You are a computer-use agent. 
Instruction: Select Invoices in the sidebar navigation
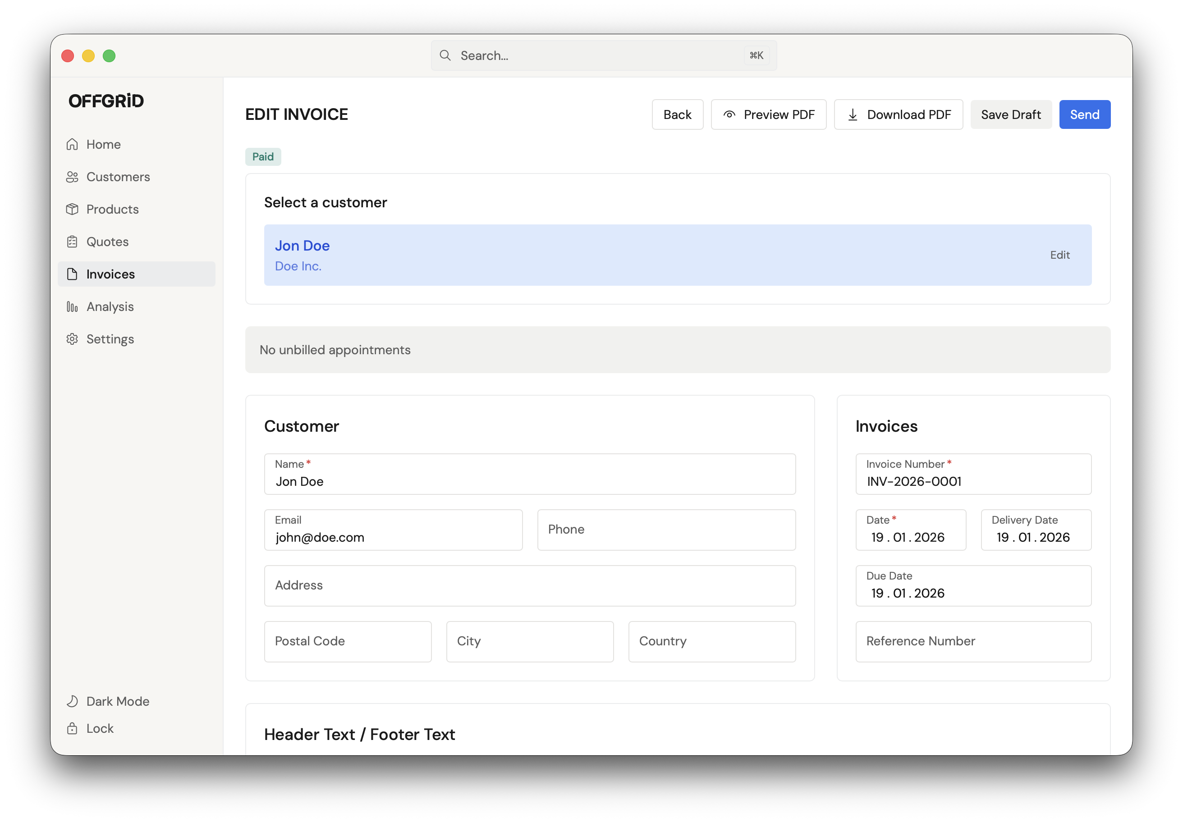(x=111, y=274)
